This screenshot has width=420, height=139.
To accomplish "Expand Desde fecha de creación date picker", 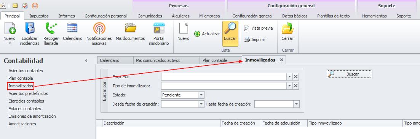I will click(x=201, y=104).
